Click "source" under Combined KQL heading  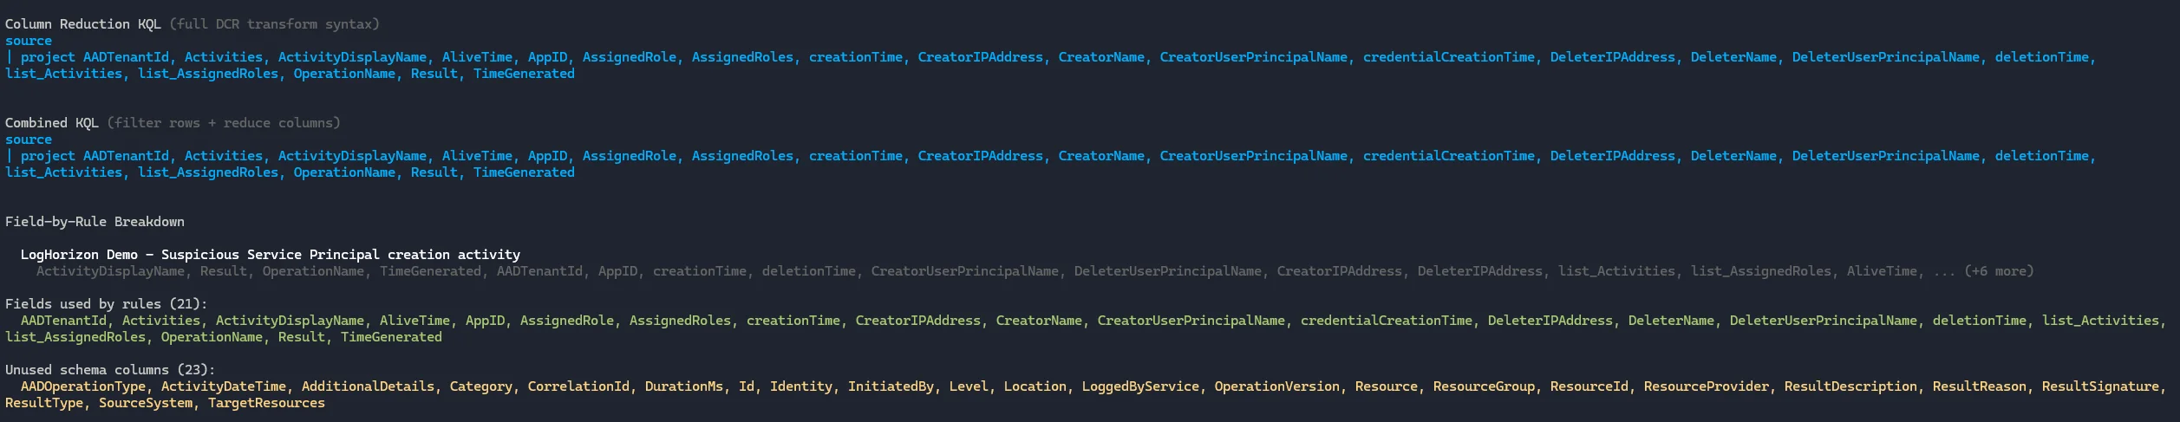click(28, 140)
